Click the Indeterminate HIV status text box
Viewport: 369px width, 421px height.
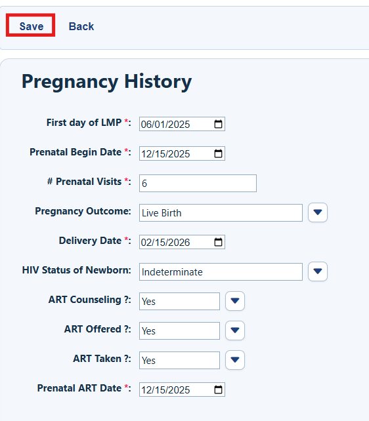click(221, 272)
